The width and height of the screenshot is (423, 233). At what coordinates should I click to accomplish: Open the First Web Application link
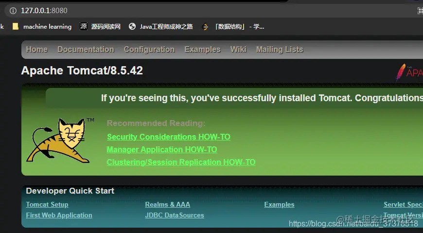click(59, 215)
